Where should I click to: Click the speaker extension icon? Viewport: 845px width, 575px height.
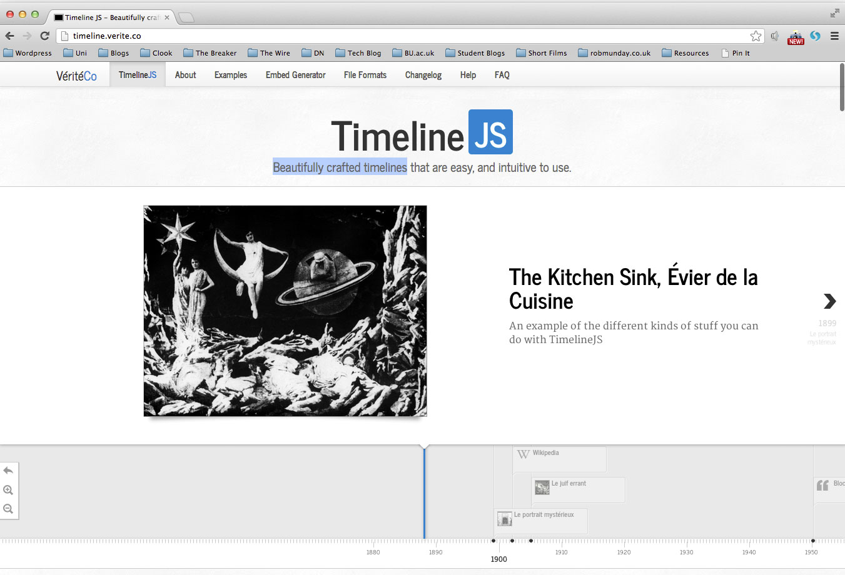(x=775, y=36)
